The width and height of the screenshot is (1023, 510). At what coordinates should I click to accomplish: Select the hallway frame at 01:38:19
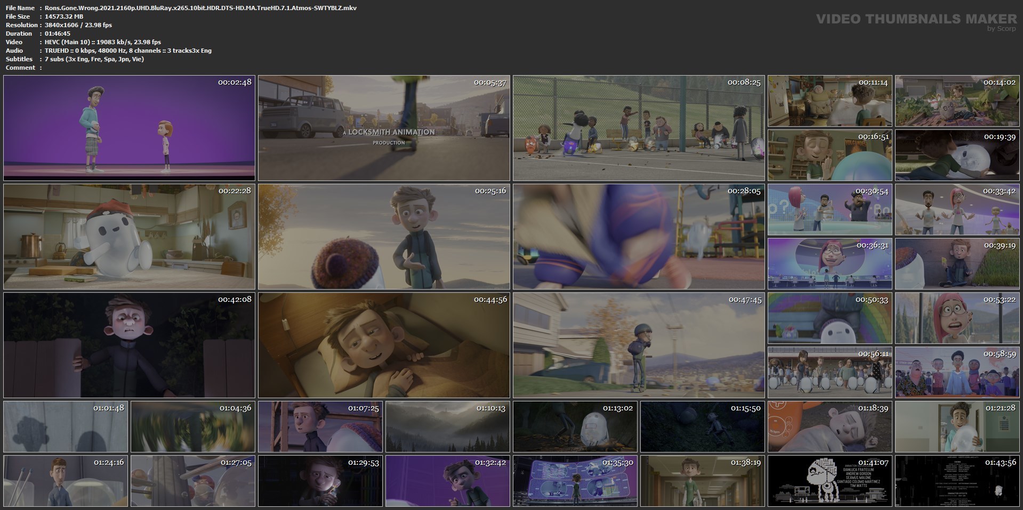pos(703,481)
